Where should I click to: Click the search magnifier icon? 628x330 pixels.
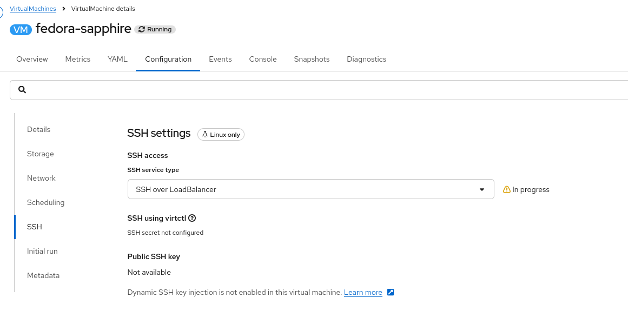click(22, 90)
